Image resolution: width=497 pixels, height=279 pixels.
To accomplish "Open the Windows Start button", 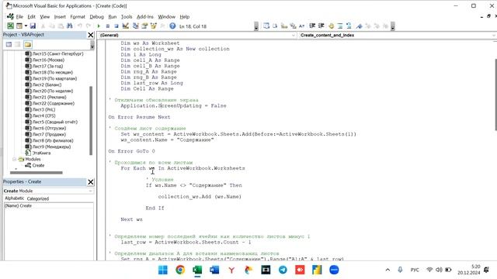I will [x=163, y=270].
